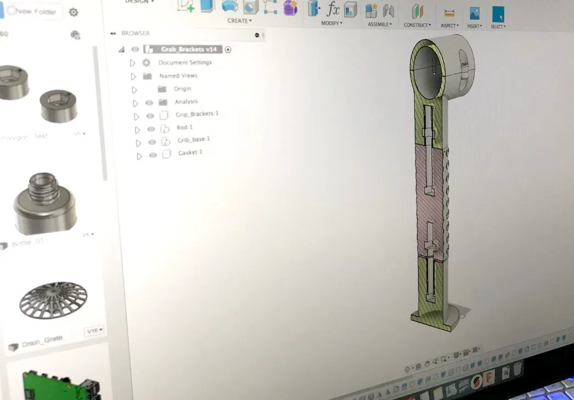The height and width of the screenshot is (400, 574).
Task: Open the MODIFY menu
Action: [331, 23]
